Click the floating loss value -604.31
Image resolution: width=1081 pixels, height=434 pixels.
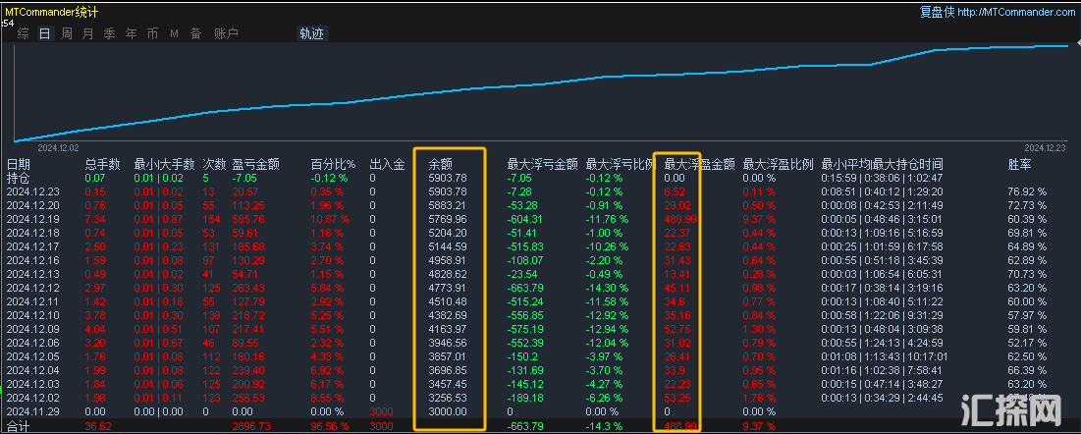[x=524, y=219]
